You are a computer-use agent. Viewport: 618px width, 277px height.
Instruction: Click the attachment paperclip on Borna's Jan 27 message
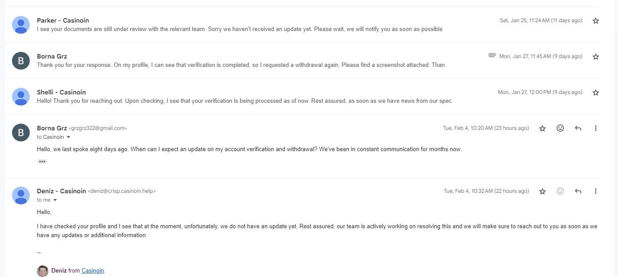click(492, 55)
